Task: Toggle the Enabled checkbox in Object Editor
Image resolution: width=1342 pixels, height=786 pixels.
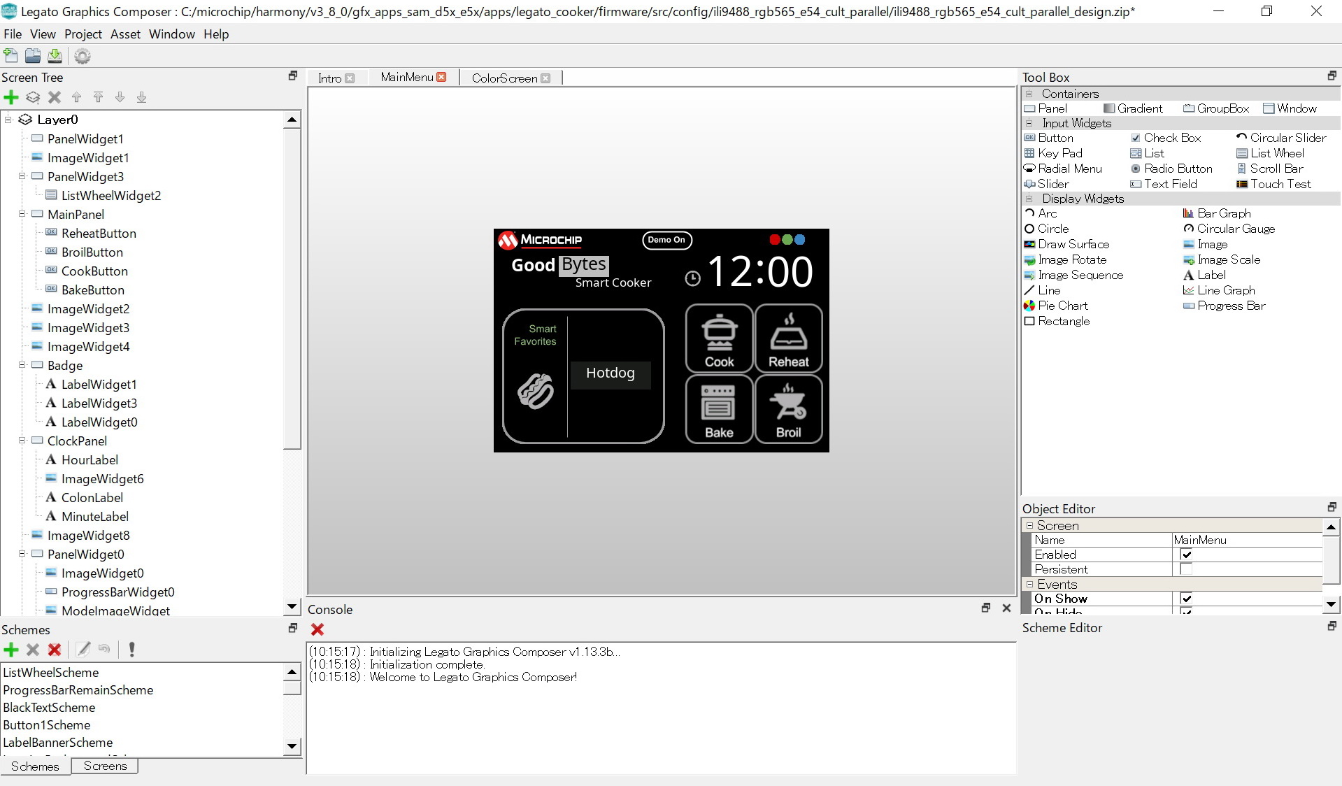Action: (1187, 555)
